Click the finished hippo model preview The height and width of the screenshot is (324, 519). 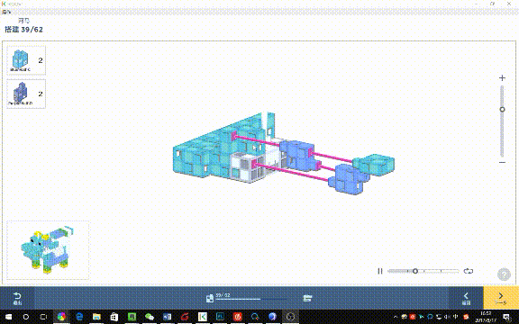[x=48, y=250]
